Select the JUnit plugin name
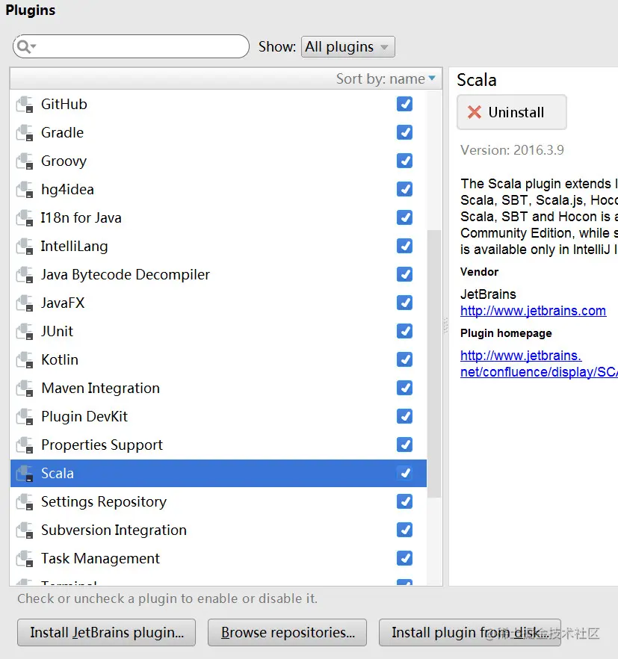Viewport: 618px width, 659px height. point(58,331)
